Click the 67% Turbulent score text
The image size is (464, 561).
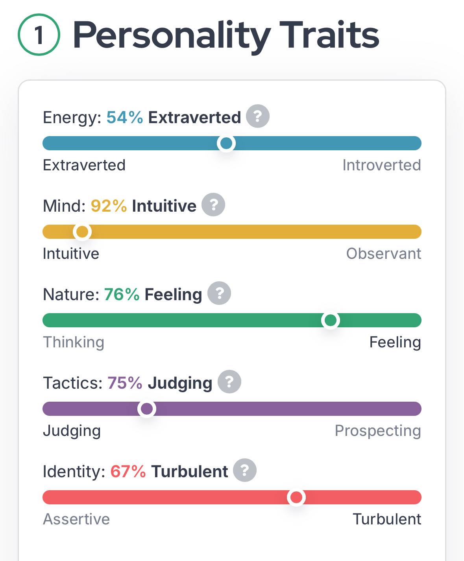169,471
